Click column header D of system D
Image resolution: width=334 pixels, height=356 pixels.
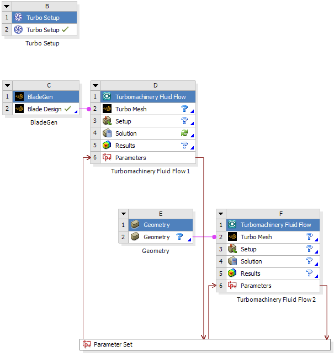148,85
